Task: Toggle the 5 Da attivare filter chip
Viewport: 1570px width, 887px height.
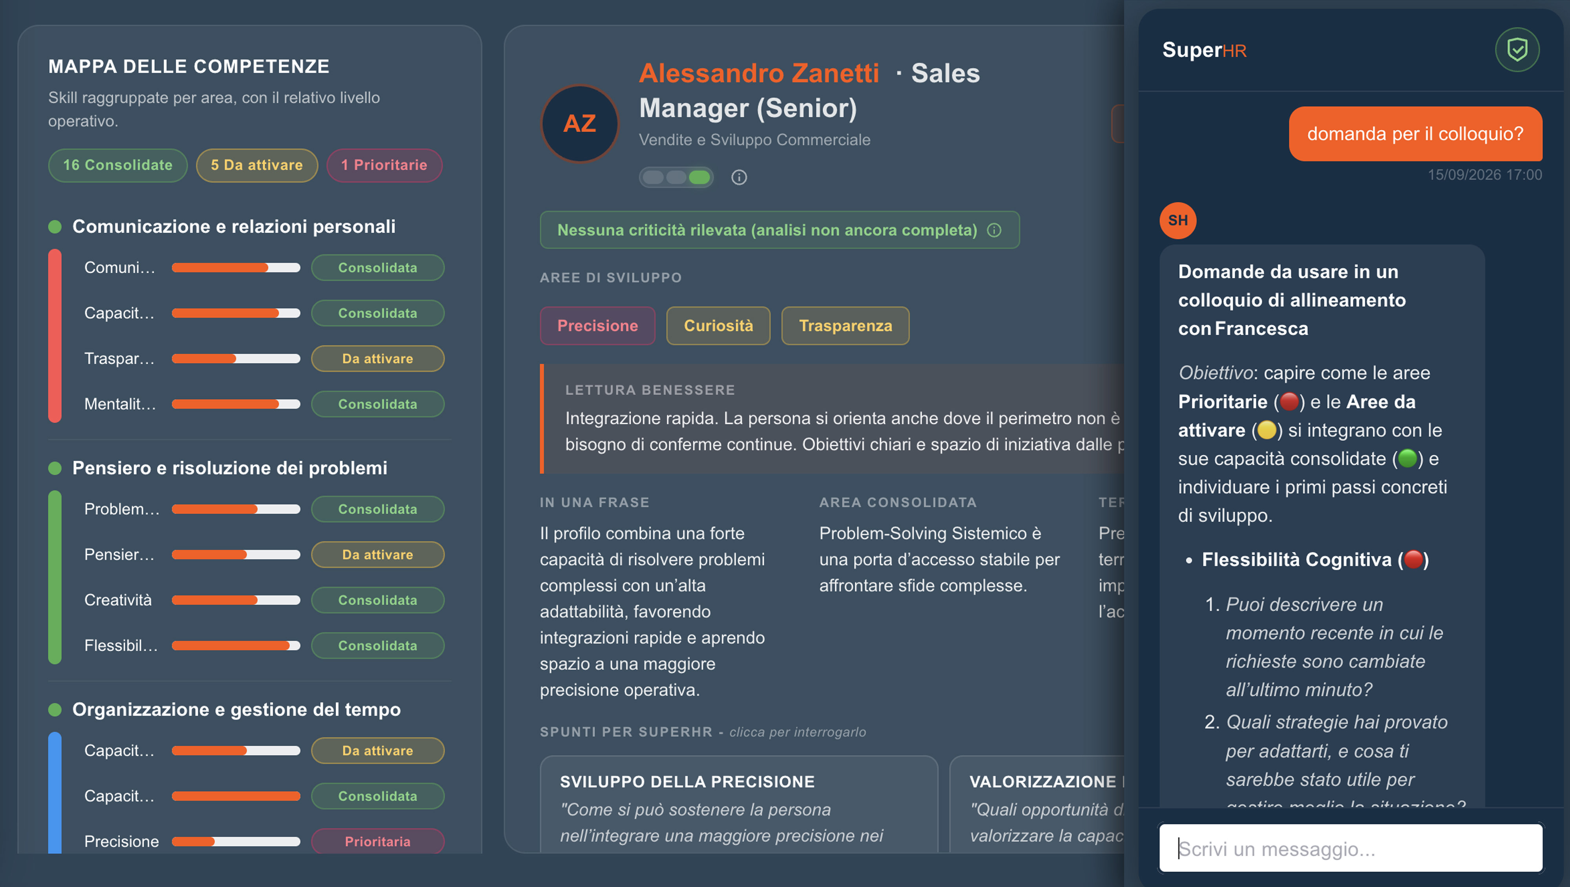Action: coord(257,165)
